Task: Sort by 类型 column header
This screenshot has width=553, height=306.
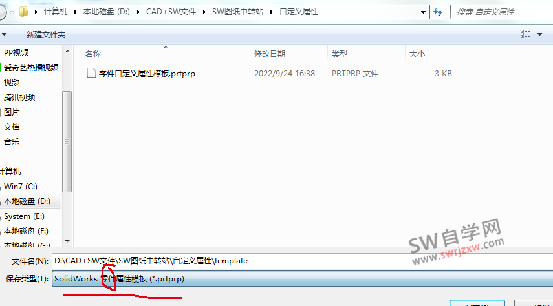Action: coord(340,54)
